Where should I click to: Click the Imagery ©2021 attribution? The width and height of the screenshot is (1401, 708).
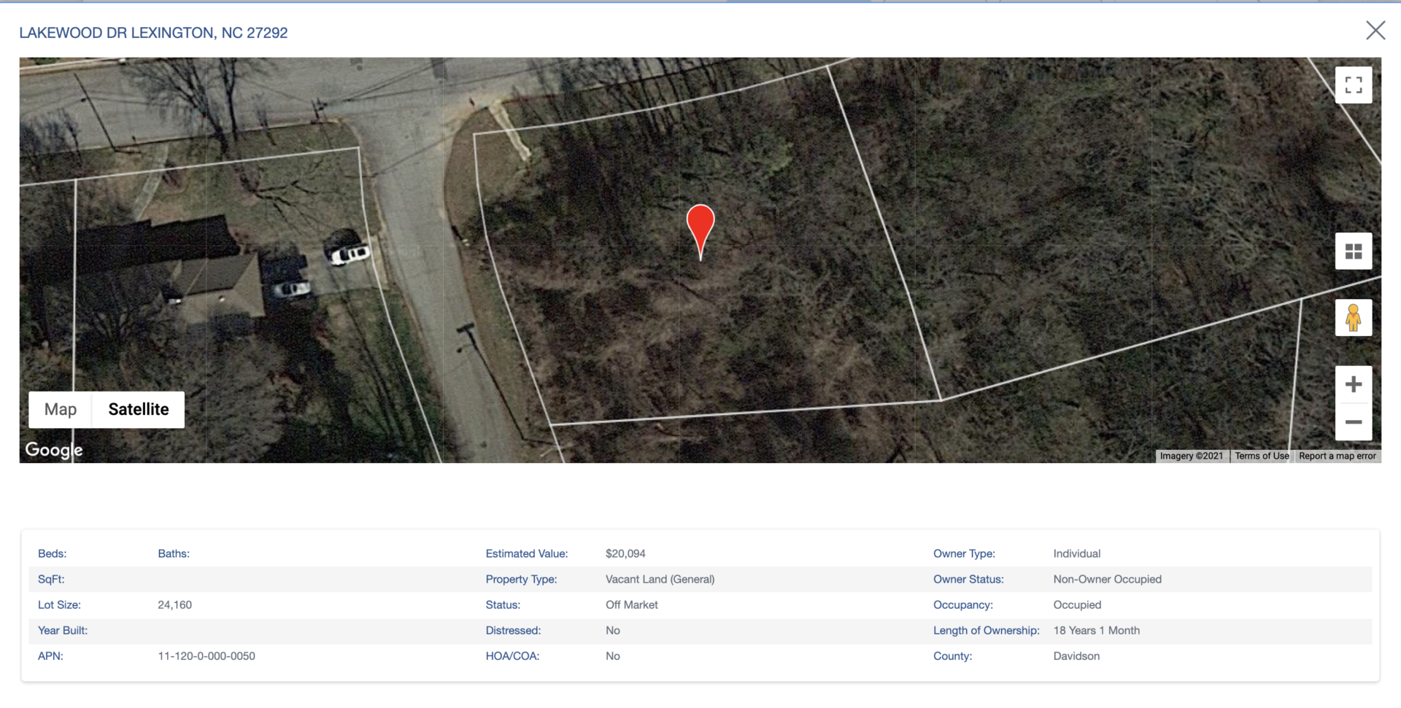[x=1192, y=456]
